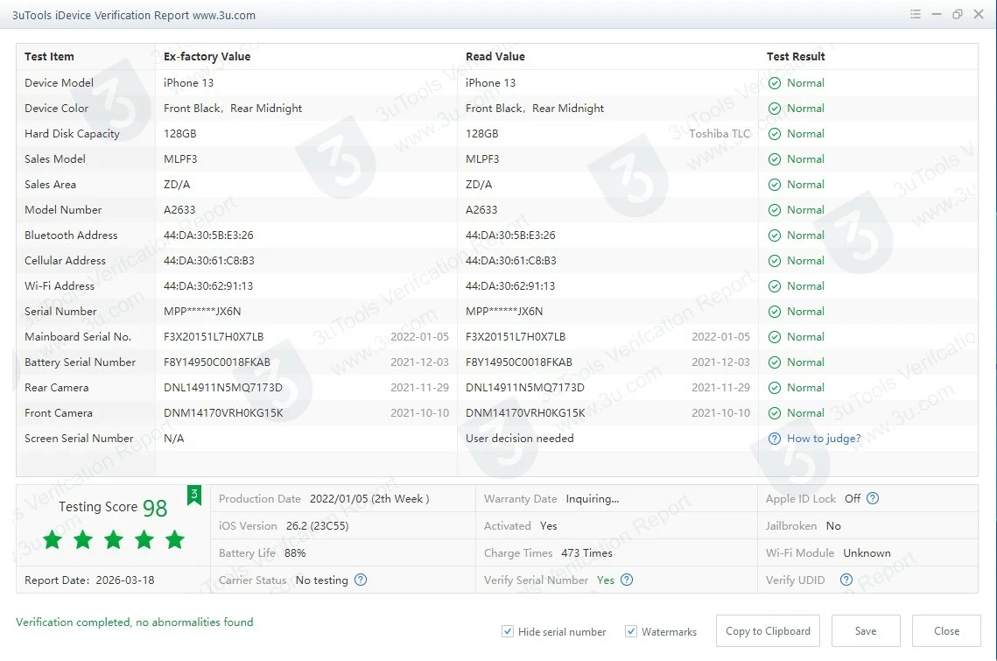Click the Save button
Screen dimensions: 997x661
click(x=866, y=631)
